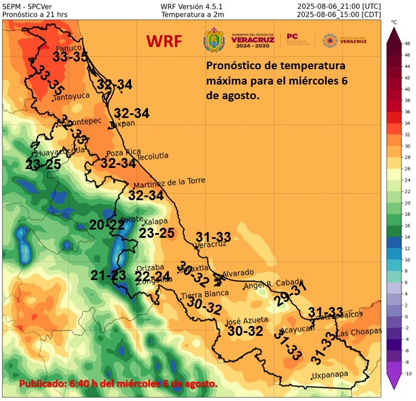Viewport: 416px width, 401px height.
Task: Click the 29-31 label near Angel R. Cabada
Action: point(291,294)
